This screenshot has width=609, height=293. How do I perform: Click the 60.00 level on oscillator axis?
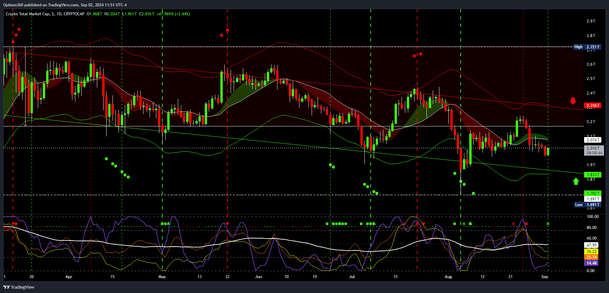click(x=591, y=238)
